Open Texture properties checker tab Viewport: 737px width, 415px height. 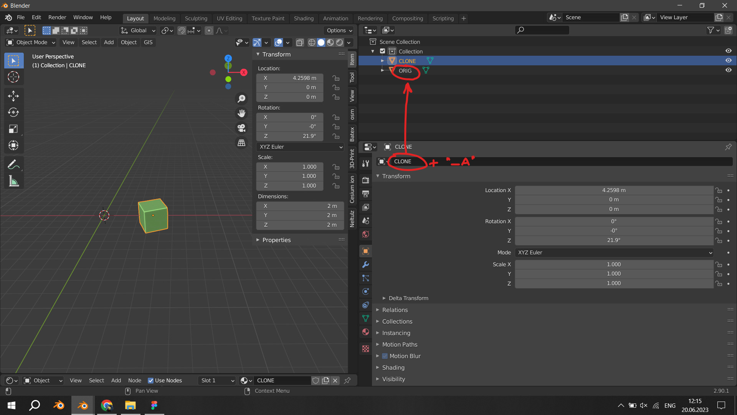pyautogui.click(x=366, y=349)
